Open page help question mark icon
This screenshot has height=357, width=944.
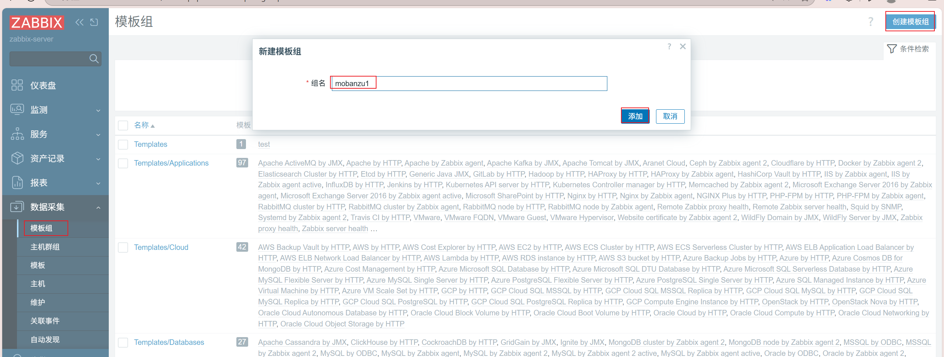[871, 22]
